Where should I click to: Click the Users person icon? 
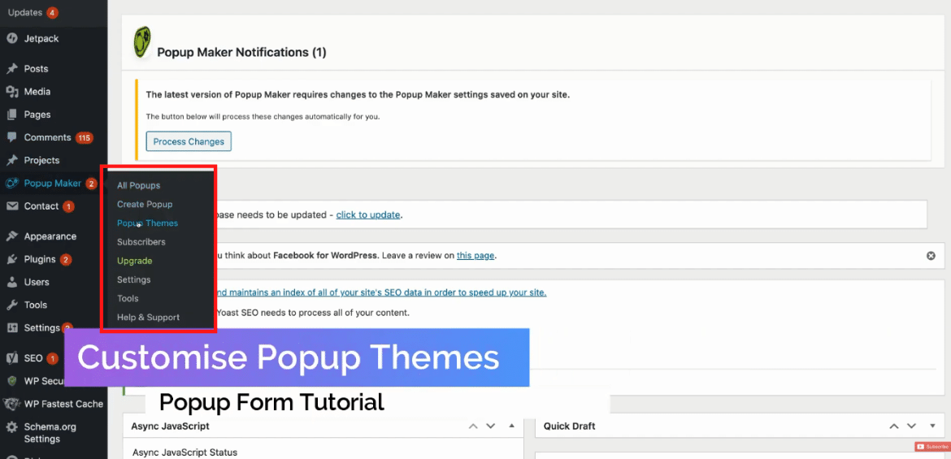[x=12, y=282]
